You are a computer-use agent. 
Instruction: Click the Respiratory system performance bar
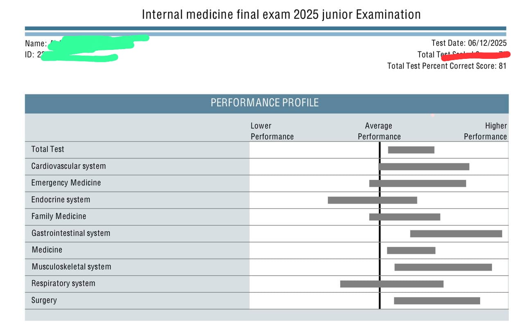point(391,284)
